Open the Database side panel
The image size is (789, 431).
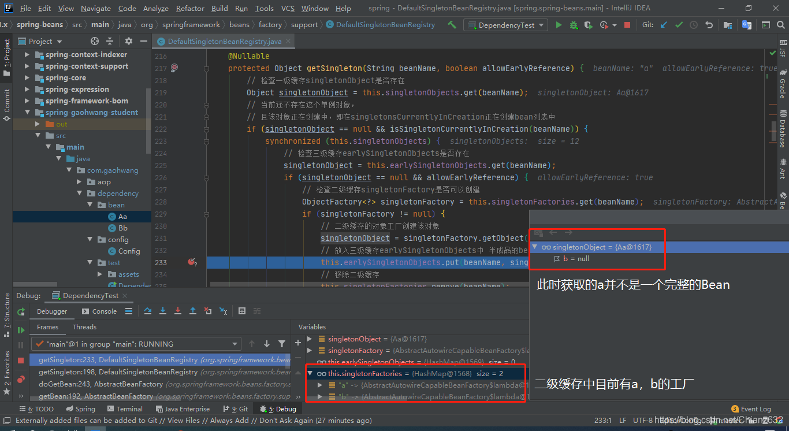tap(783, 128)
